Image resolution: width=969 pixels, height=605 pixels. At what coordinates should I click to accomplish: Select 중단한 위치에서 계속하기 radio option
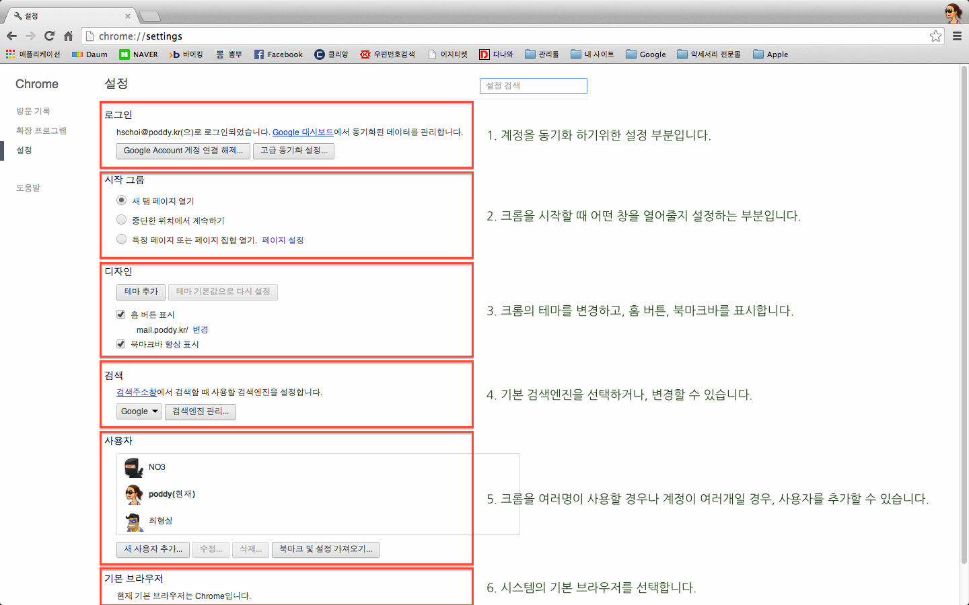point(121,220)
